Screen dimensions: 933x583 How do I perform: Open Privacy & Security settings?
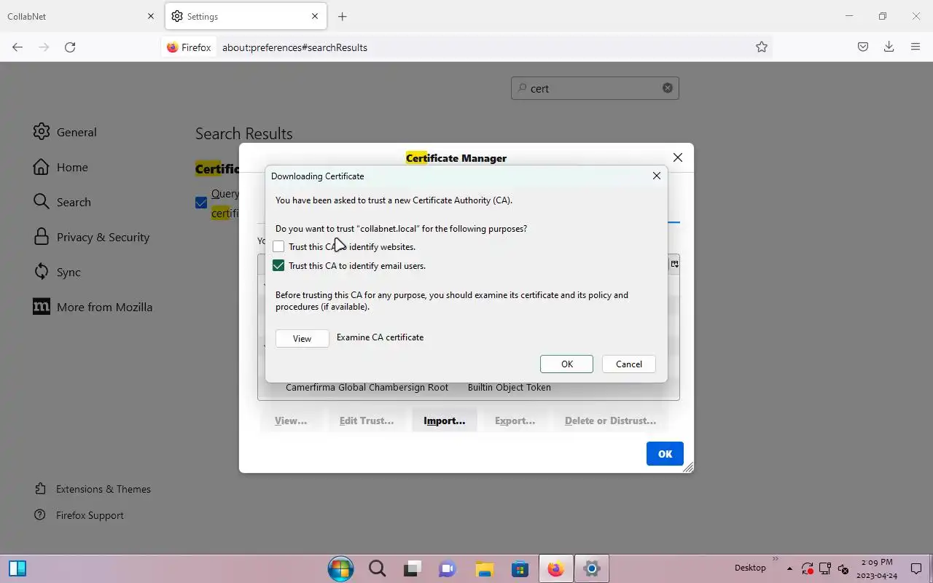point(91,237)
